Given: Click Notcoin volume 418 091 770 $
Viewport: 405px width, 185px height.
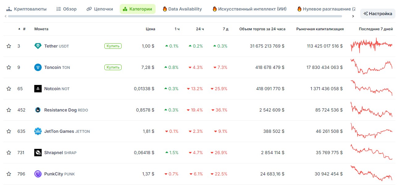Looking at the screenshot, I should pos(270,89).
